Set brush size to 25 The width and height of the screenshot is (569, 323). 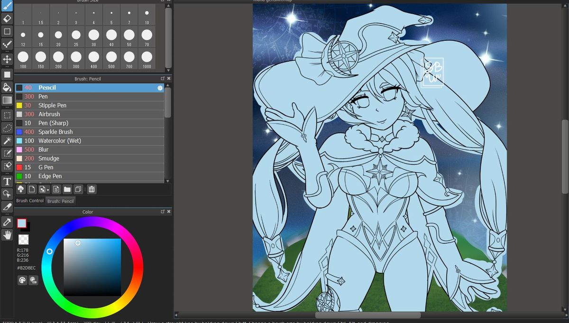coord(76,37)
